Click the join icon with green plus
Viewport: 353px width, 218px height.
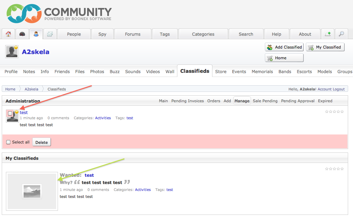point(328,34)
